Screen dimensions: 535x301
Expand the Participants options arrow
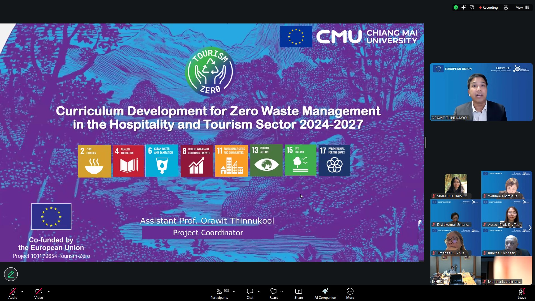point(234,291)
